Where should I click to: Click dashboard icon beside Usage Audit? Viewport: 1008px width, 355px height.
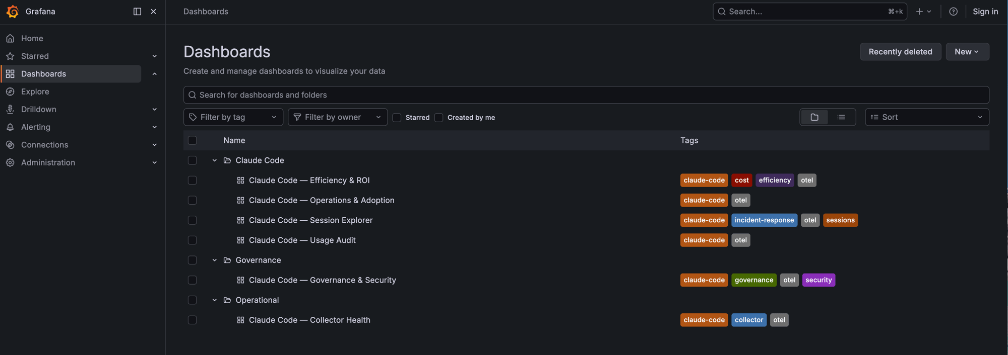pyautogui.click(x=240, y=240)
